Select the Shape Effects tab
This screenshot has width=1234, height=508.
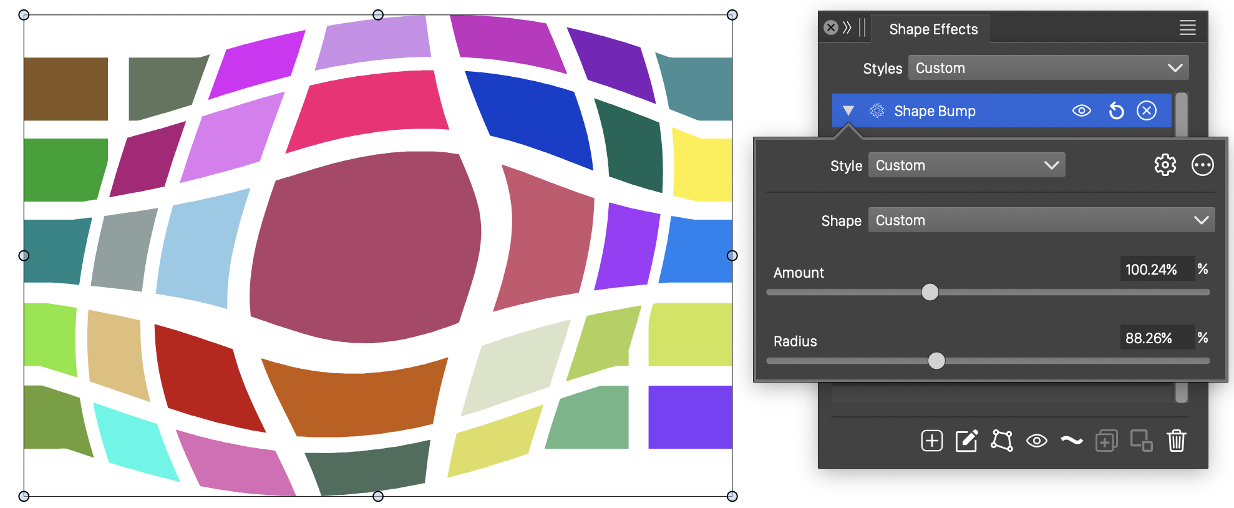tap(933, 29)
